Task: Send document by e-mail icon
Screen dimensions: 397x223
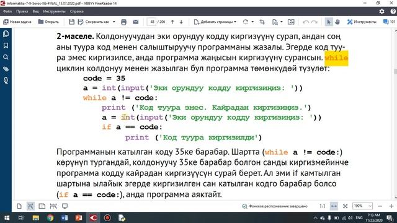Action: tap(136, 22)
